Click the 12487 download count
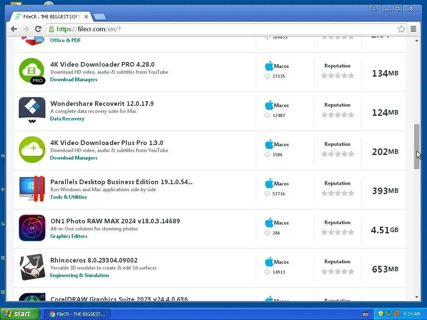The height and width of the screenshot is (320, 427). (279, 115)
